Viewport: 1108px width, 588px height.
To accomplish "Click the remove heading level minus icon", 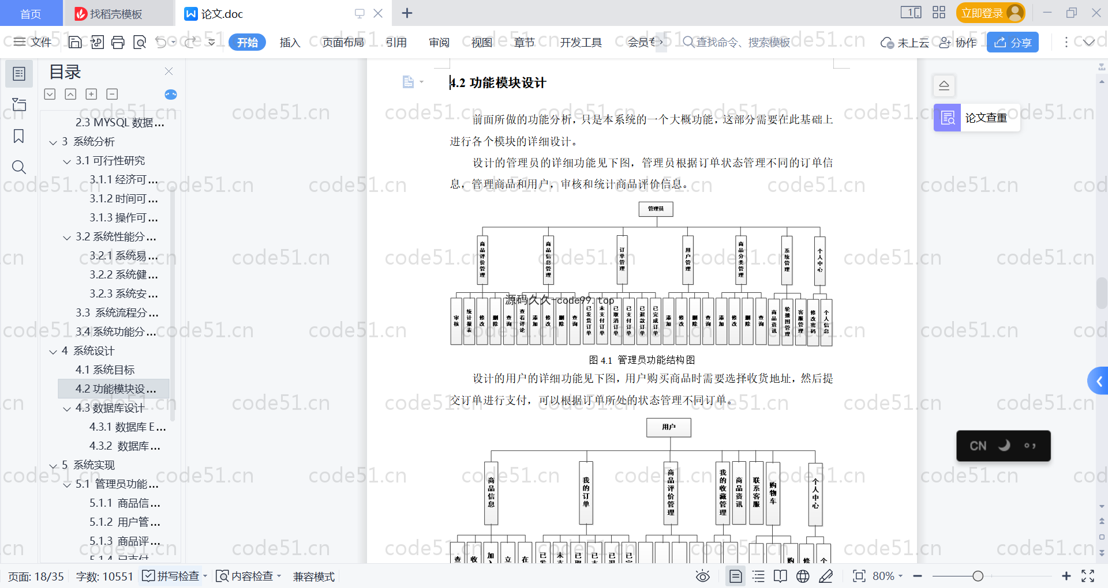I will tap(112, 94).
